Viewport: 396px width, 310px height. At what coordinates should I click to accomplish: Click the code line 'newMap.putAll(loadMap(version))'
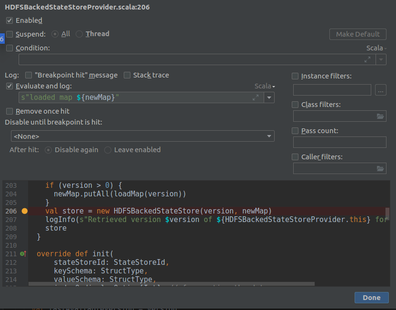click(x=120, y=194)
